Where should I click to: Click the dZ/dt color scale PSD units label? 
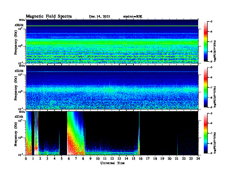[215, 143]
